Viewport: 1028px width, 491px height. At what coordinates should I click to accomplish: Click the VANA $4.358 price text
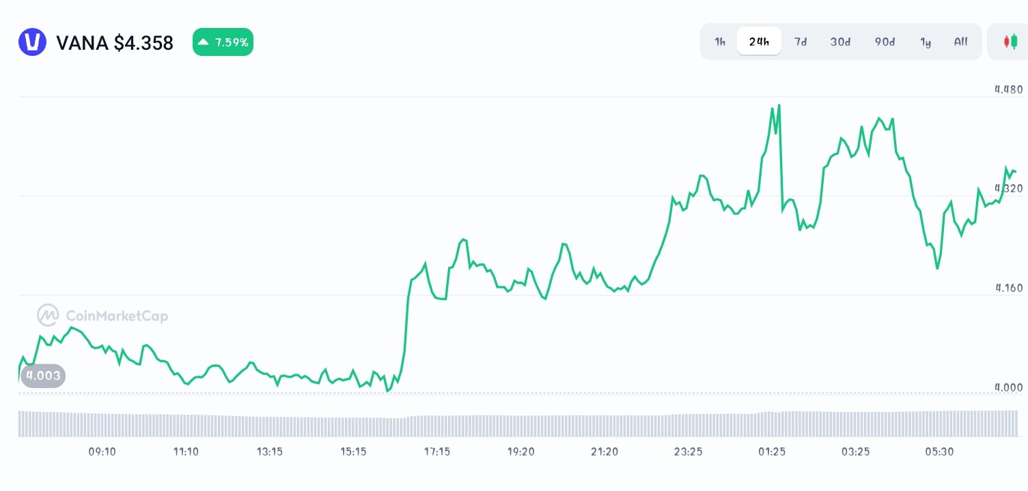coord(115,42)
